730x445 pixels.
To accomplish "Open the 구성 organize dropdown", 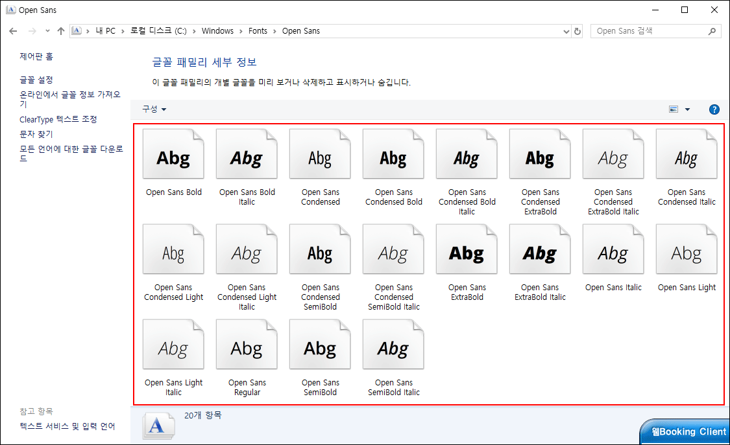I will (154, 109).
